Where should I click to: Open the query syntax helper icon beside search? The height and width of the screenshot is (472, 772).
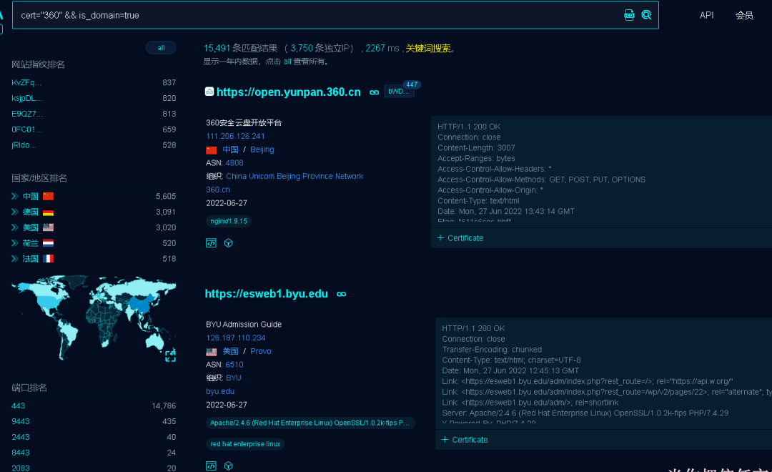point(629,15)
